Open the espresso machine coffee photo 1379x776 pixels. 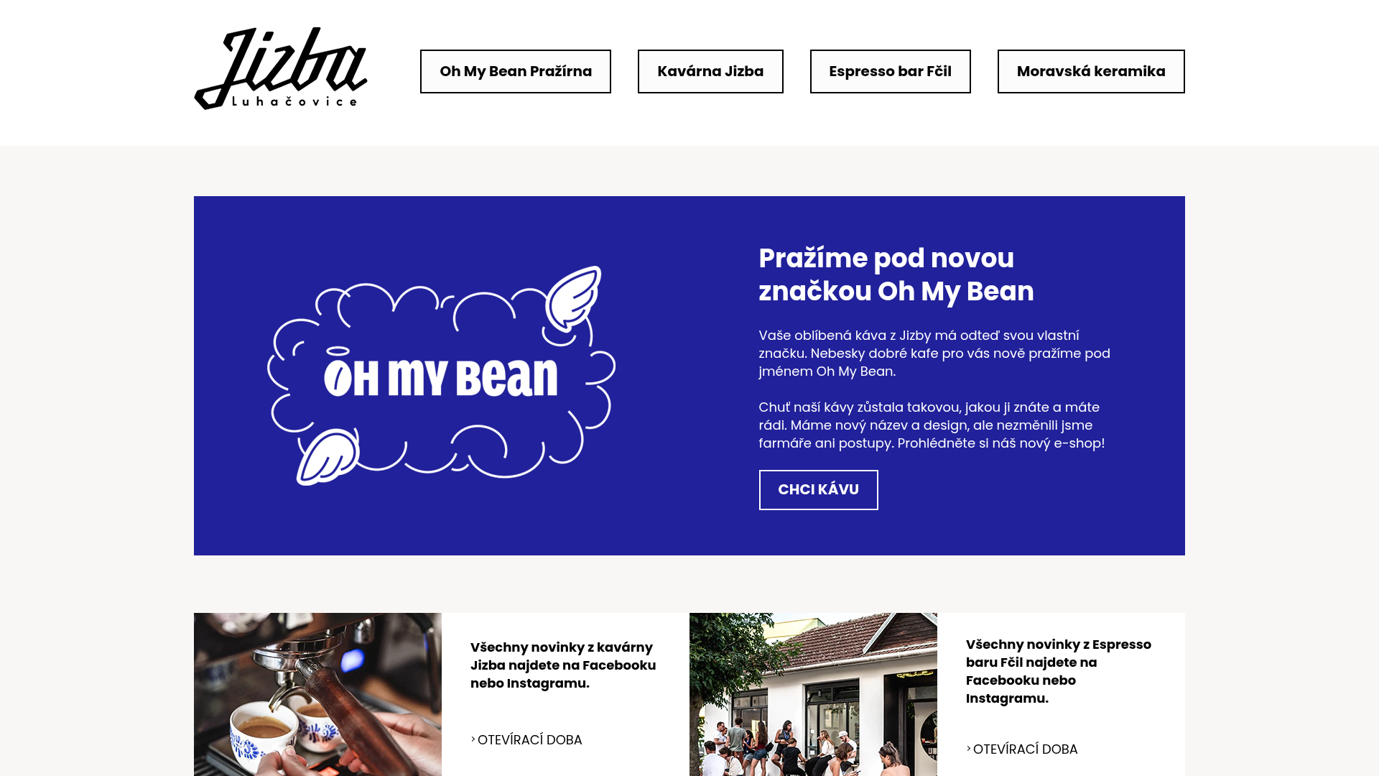317,694
